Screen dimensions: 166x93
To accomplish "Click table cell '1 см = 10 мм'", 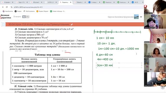I will tap(58, 81).
